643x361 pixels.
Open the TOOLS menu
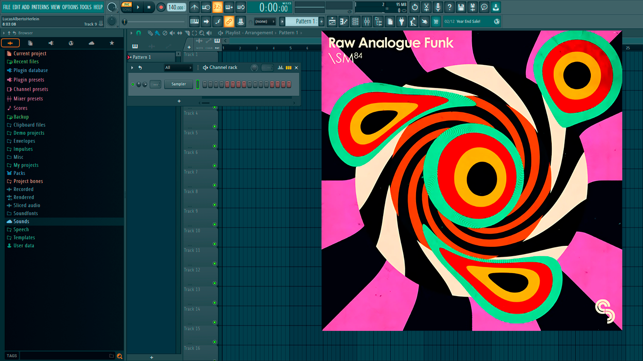[86, 7]
